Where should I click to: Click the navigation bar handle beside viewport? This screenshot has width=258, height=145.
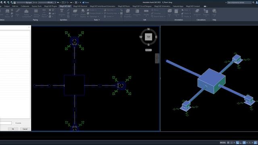[157, 58]
